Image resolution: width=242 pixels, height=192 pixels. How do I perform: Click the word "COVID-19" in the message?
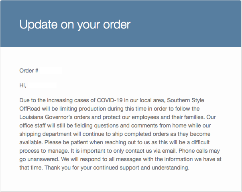[110, 100]
